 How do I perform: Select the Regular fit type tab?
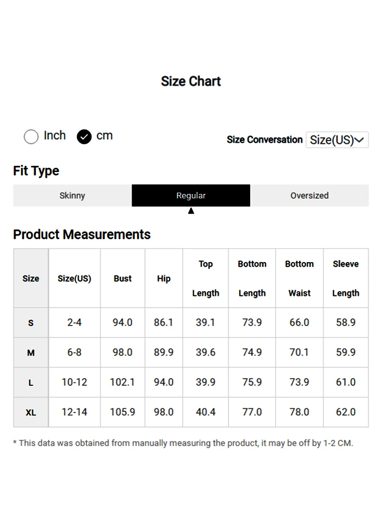tap(191, 196)
